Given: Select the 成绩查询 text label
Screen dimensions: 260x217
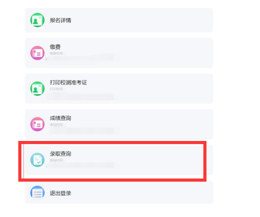Looking at the screenshot, I should pyautogui.click(x=60, y=118).
